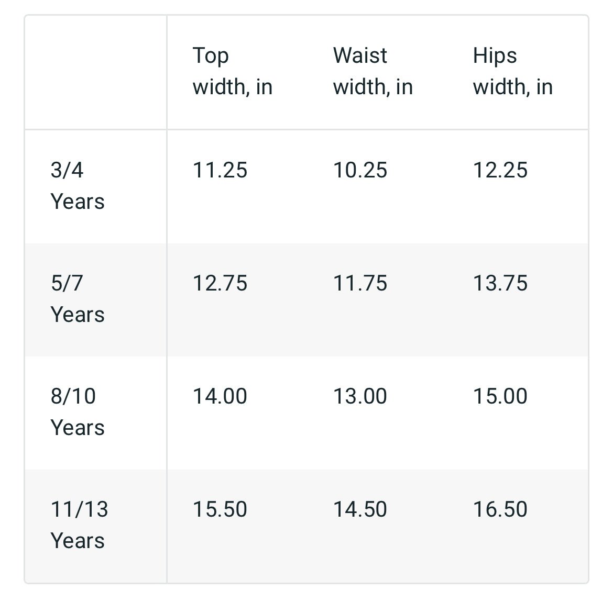
Task: Select the 8/10 Years row label
Action: coord(78,412)
